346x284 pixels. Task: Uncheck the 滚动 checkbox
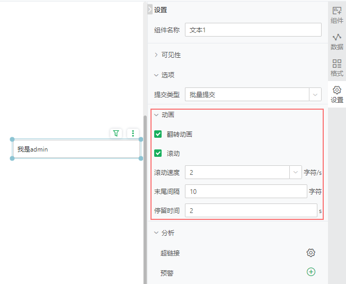coord(158,154)
